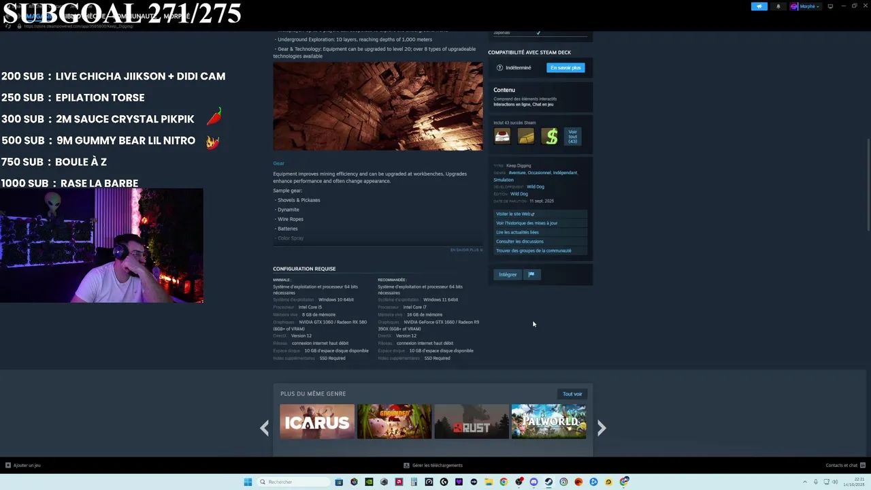Viewport: 871px width, 490px height.
Task: Click the Rechercher taskbar search box
Action: [293, 482]
